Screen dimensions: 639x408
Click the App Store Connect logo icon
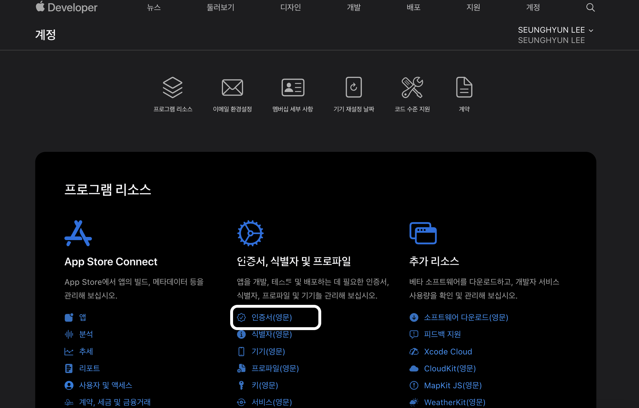click(x=78, y=233)
